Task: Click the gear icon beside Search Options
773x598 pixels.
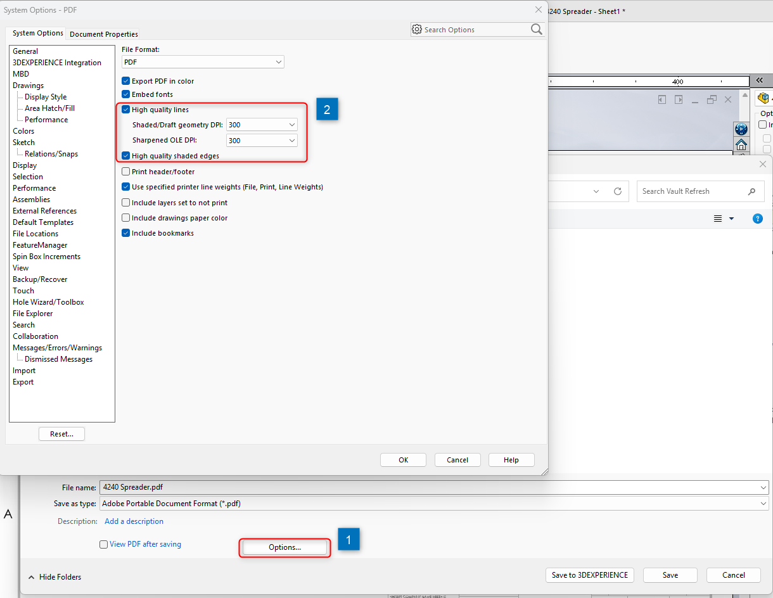Action: (x=417, y=30)
